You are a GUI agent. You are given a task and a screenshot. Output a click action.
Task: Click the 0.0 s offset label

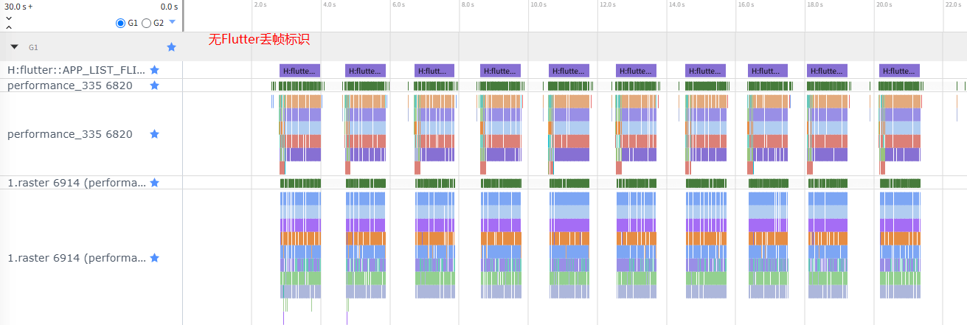click(169, 6)
